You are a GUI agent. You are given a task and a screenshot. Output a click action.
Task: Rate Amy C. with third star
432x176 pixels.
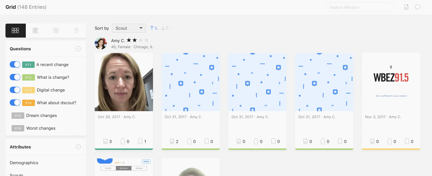tap(141, 40)
